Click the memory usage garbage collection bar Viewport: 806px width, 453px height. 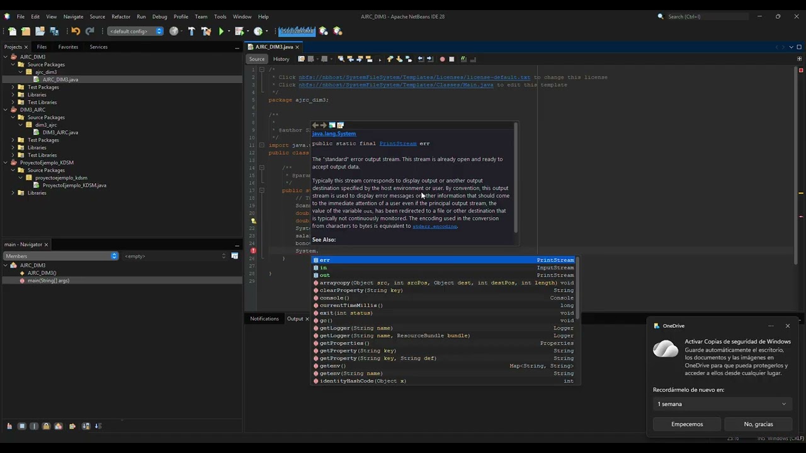pos(297,31)
